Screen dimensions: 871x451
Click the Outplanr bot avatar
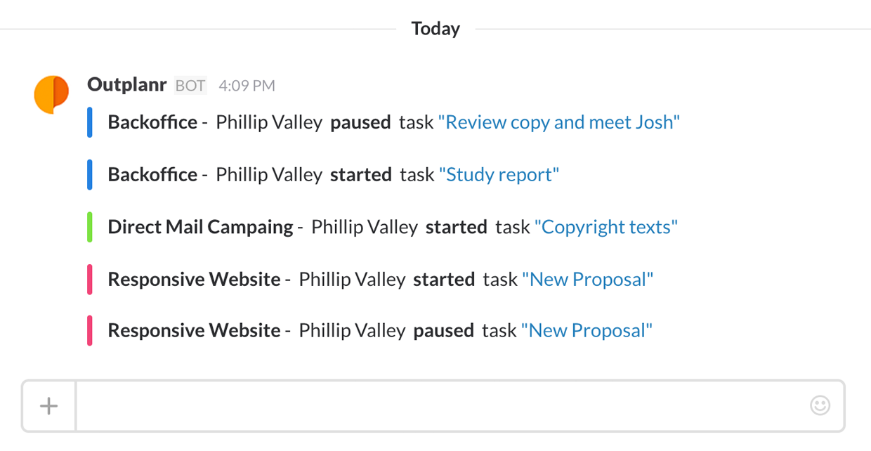pyautogui.click(x=51, y=95)
